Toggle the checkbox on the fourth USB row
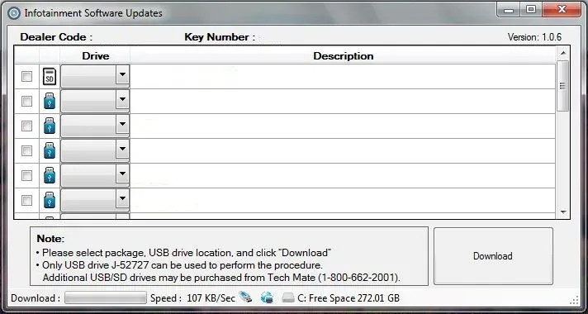588x314 pixels. point(26,175)
